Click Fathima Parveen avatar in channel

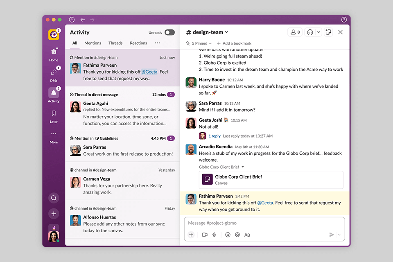point(191,199)
